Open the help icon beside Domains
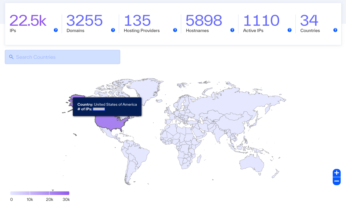 tap(113, 30)
